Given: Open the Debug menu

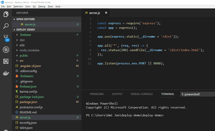Looking at the screenshot, I should 42,7.
